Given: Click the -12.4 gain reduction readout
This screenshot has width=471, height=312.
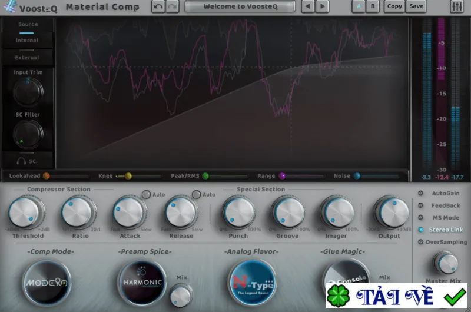Looking at the screenshot, I should tap(442, 177).
